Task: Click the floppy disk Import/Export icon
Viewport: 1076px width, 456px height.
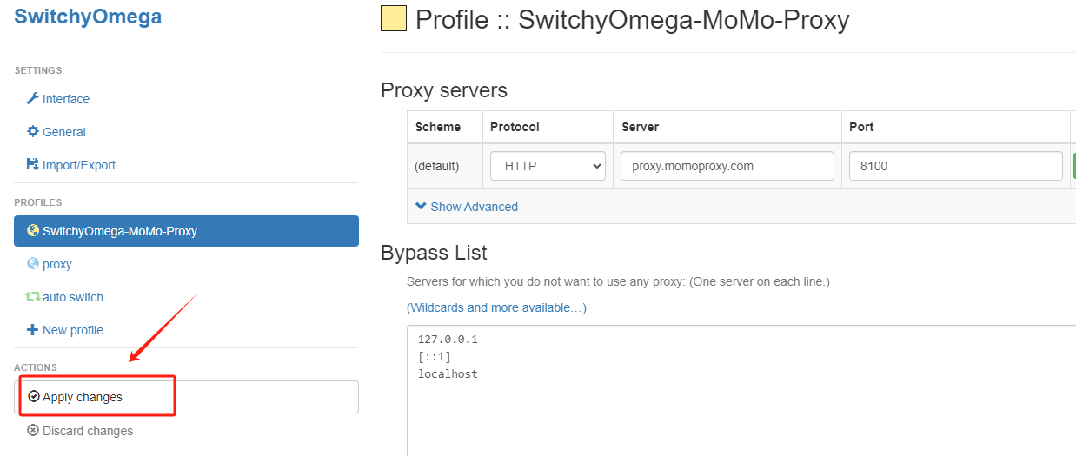Action: click(x=33, y=165)
